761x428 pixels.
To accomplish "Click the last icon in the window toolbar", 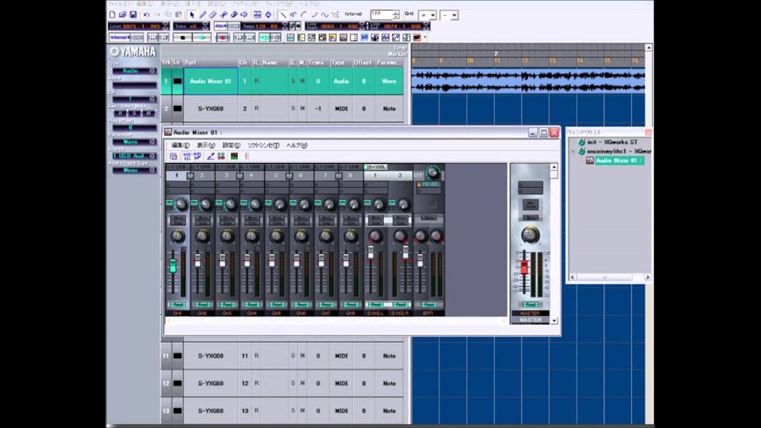I will [416, 37].
